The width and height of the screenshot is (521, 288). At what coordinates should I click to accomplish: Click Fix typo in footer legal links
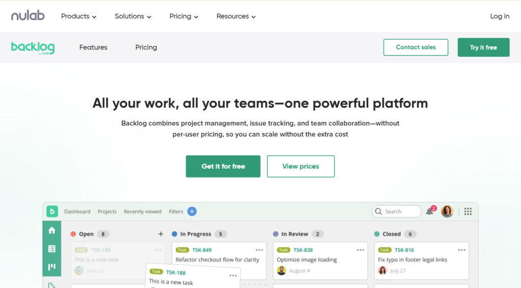tap(412, 260)
